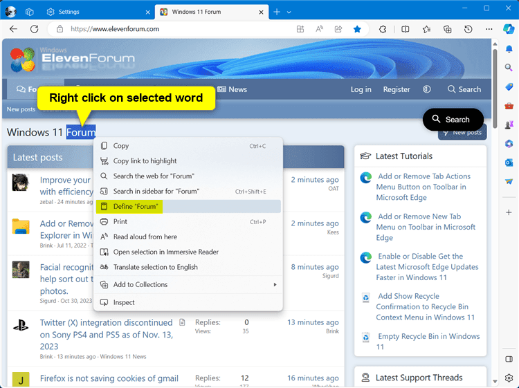Choose Read aloud from here
The height and width of the screenshot is (388, 519).
point(188,237)
